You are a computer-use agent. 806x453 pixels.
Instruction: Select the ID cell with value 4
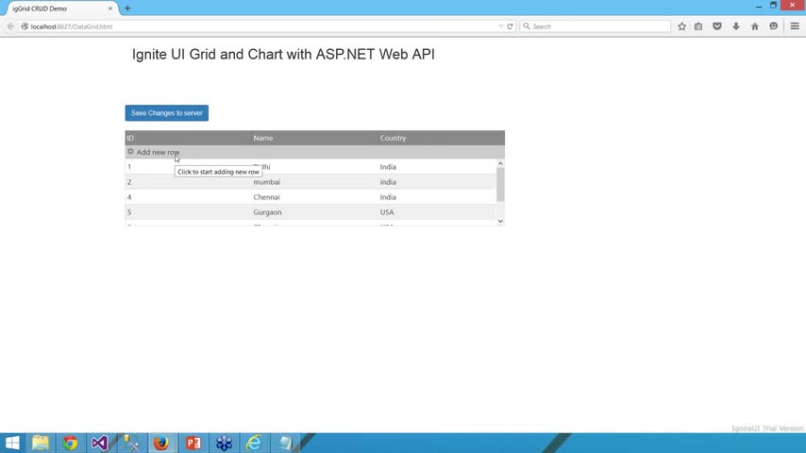pos(188,197)
